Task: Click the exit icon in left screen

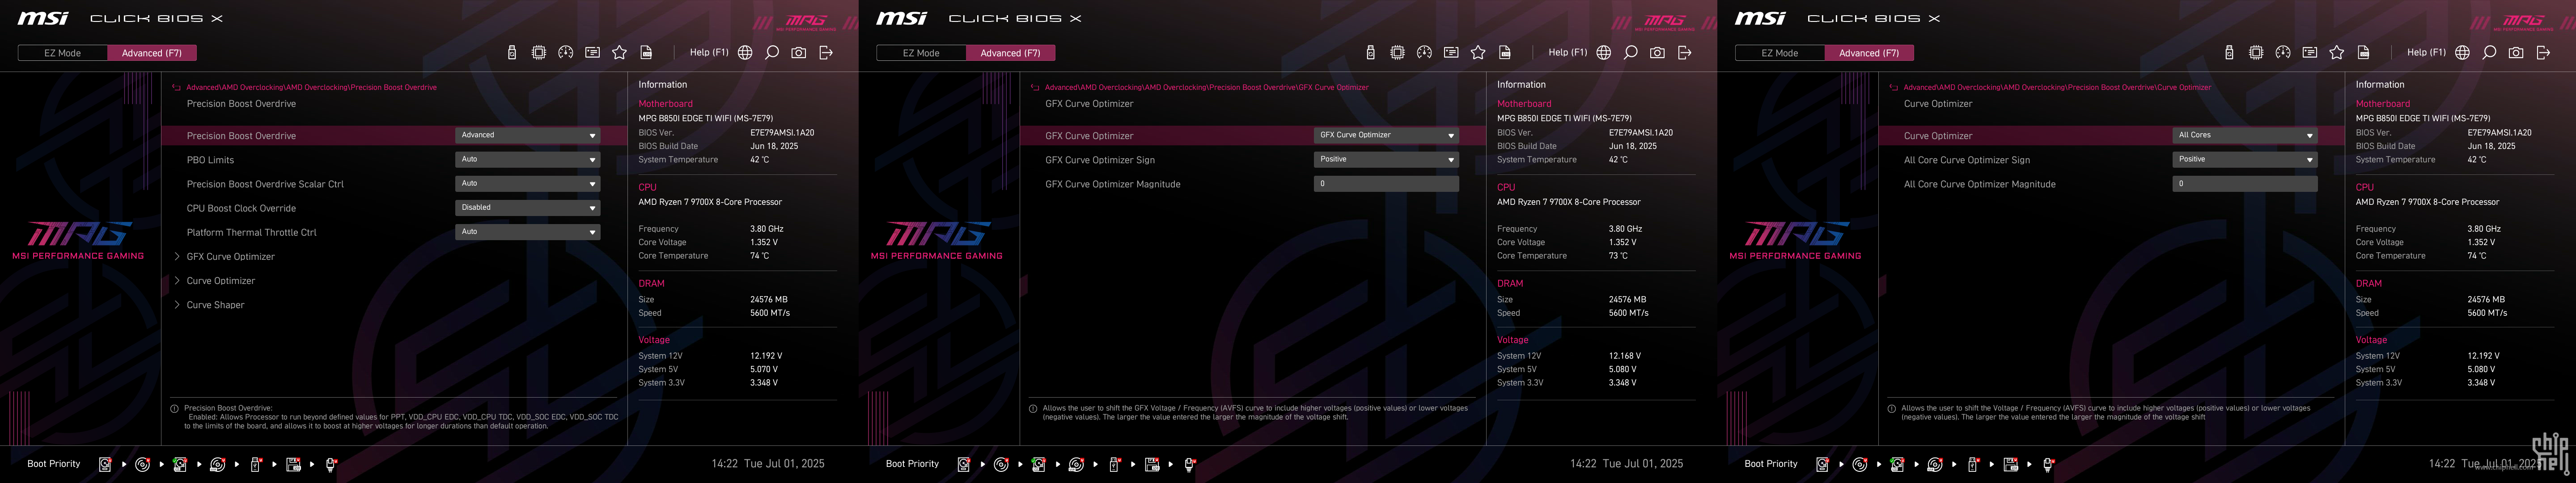Action: point(826,53)
